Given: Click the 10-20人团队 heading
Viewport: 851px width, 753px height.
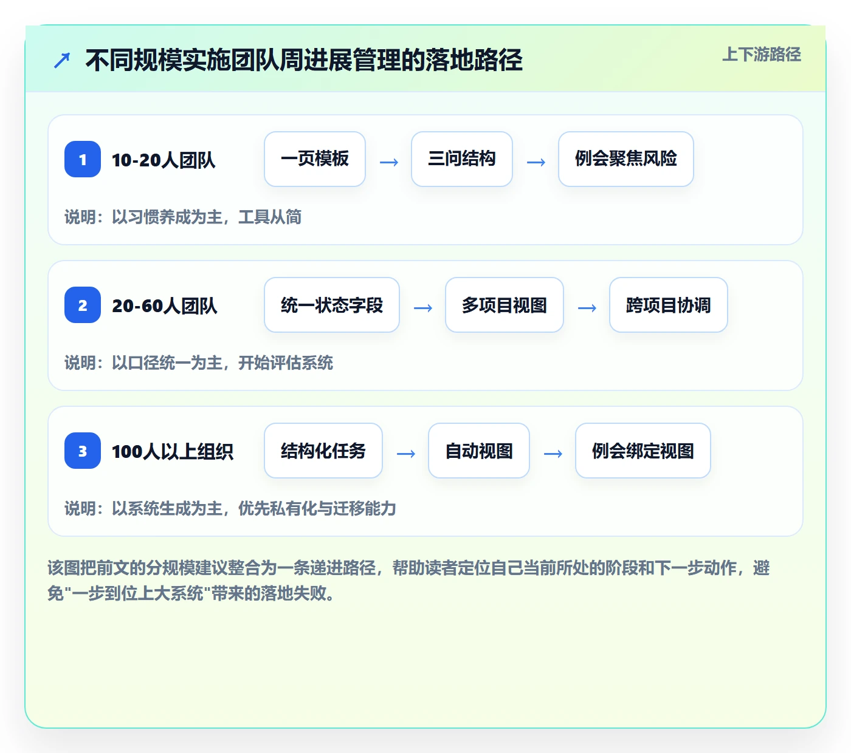Looking at the screenshot, I should (164, 160).
